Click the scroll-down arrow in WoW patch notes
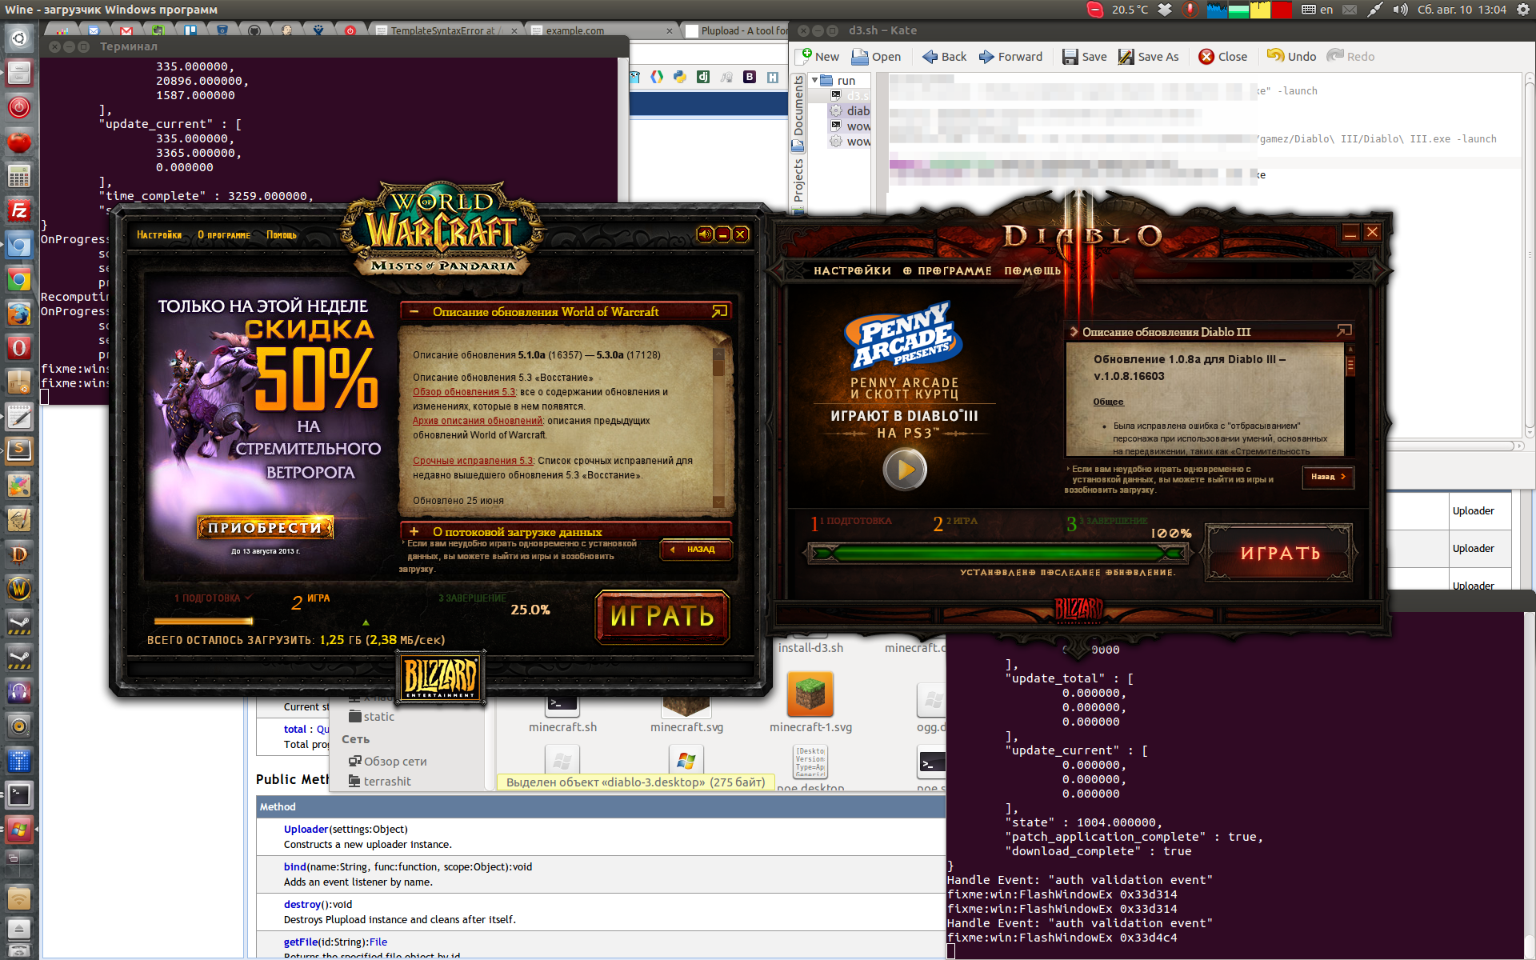This screenshot has height=960, width=1536. coord(718,502)
